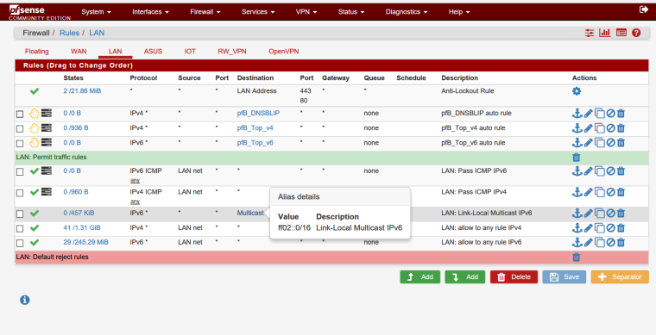Click the orange Separator button
Viewport: 656px width, 335px height.
[620, 277]
